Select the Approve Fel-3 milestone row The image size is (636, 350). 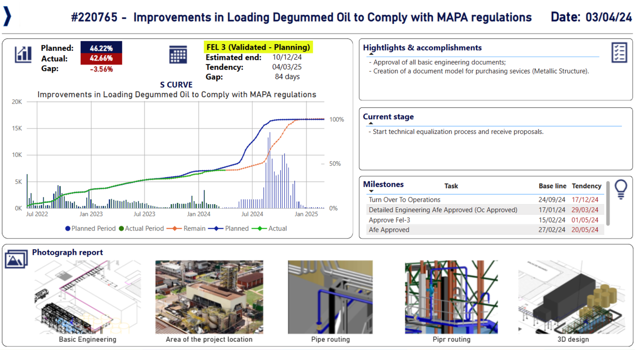pos(389,220)
